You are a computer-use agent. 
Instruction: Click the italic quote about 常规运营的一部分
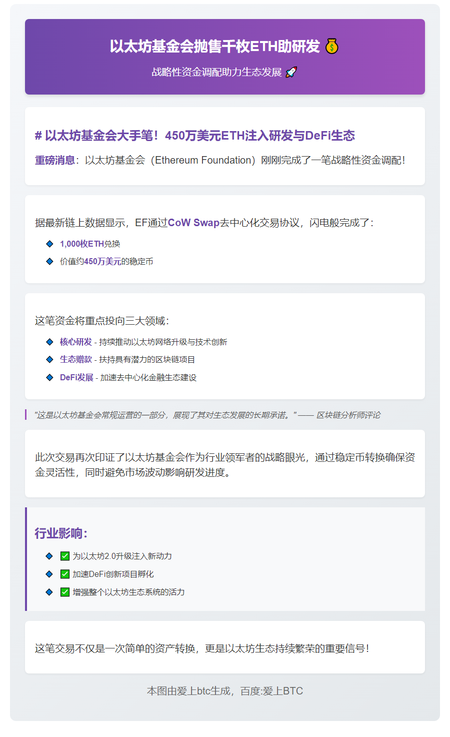(165, 415)
